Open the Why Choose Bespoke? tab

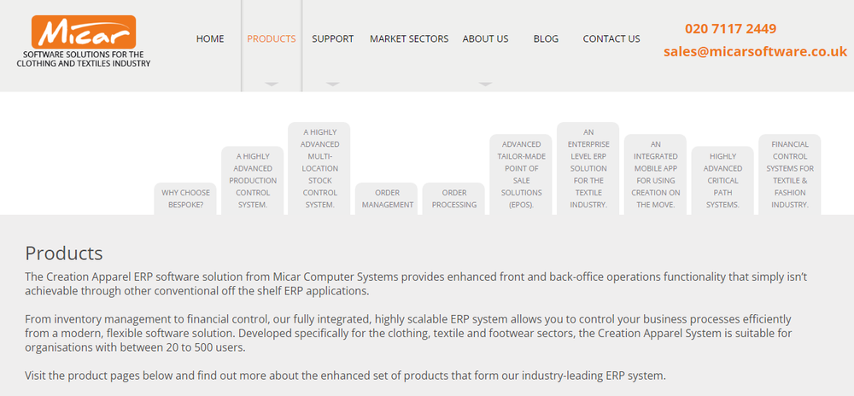click(x=185, y=199)
